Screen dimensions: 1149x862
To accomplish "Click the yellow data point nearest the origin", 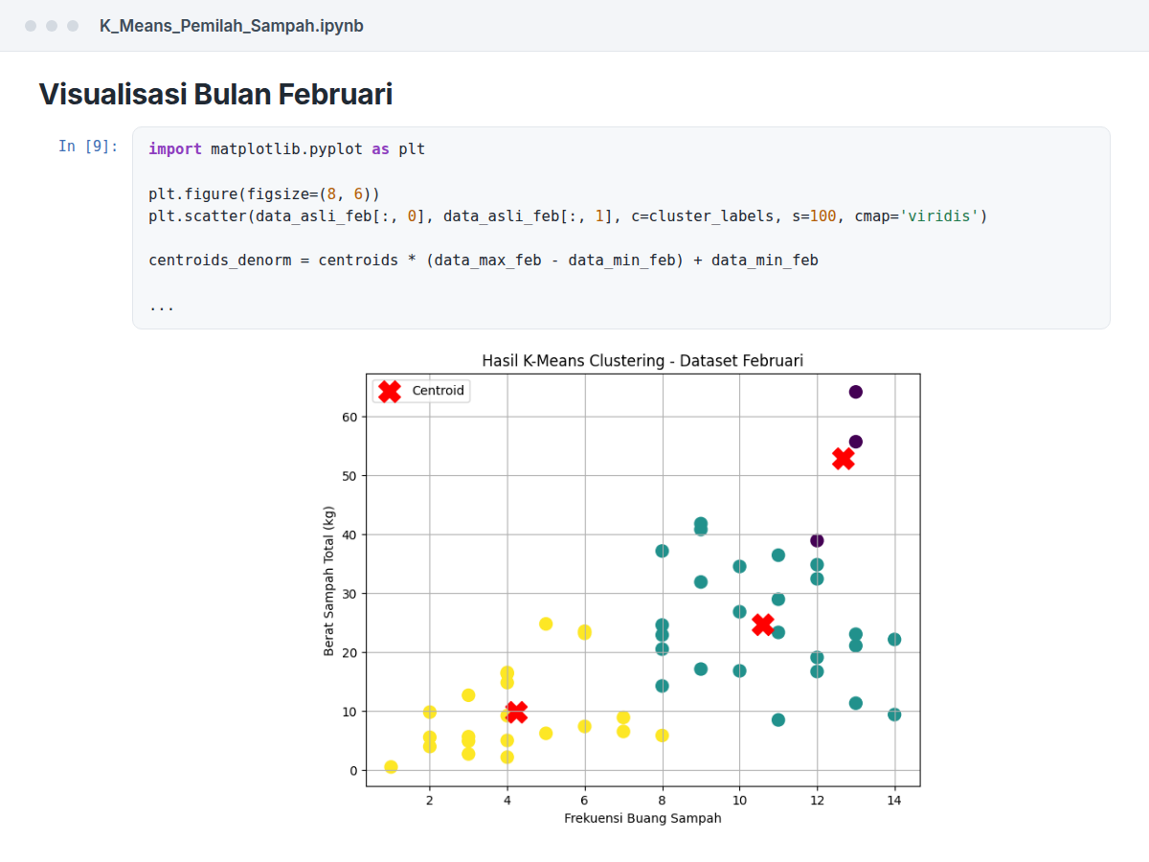I will (391, 767).
